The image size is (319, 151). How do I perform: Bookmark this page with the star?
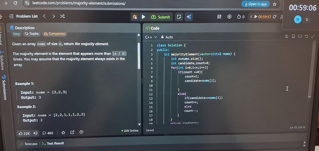coord(275,4)
